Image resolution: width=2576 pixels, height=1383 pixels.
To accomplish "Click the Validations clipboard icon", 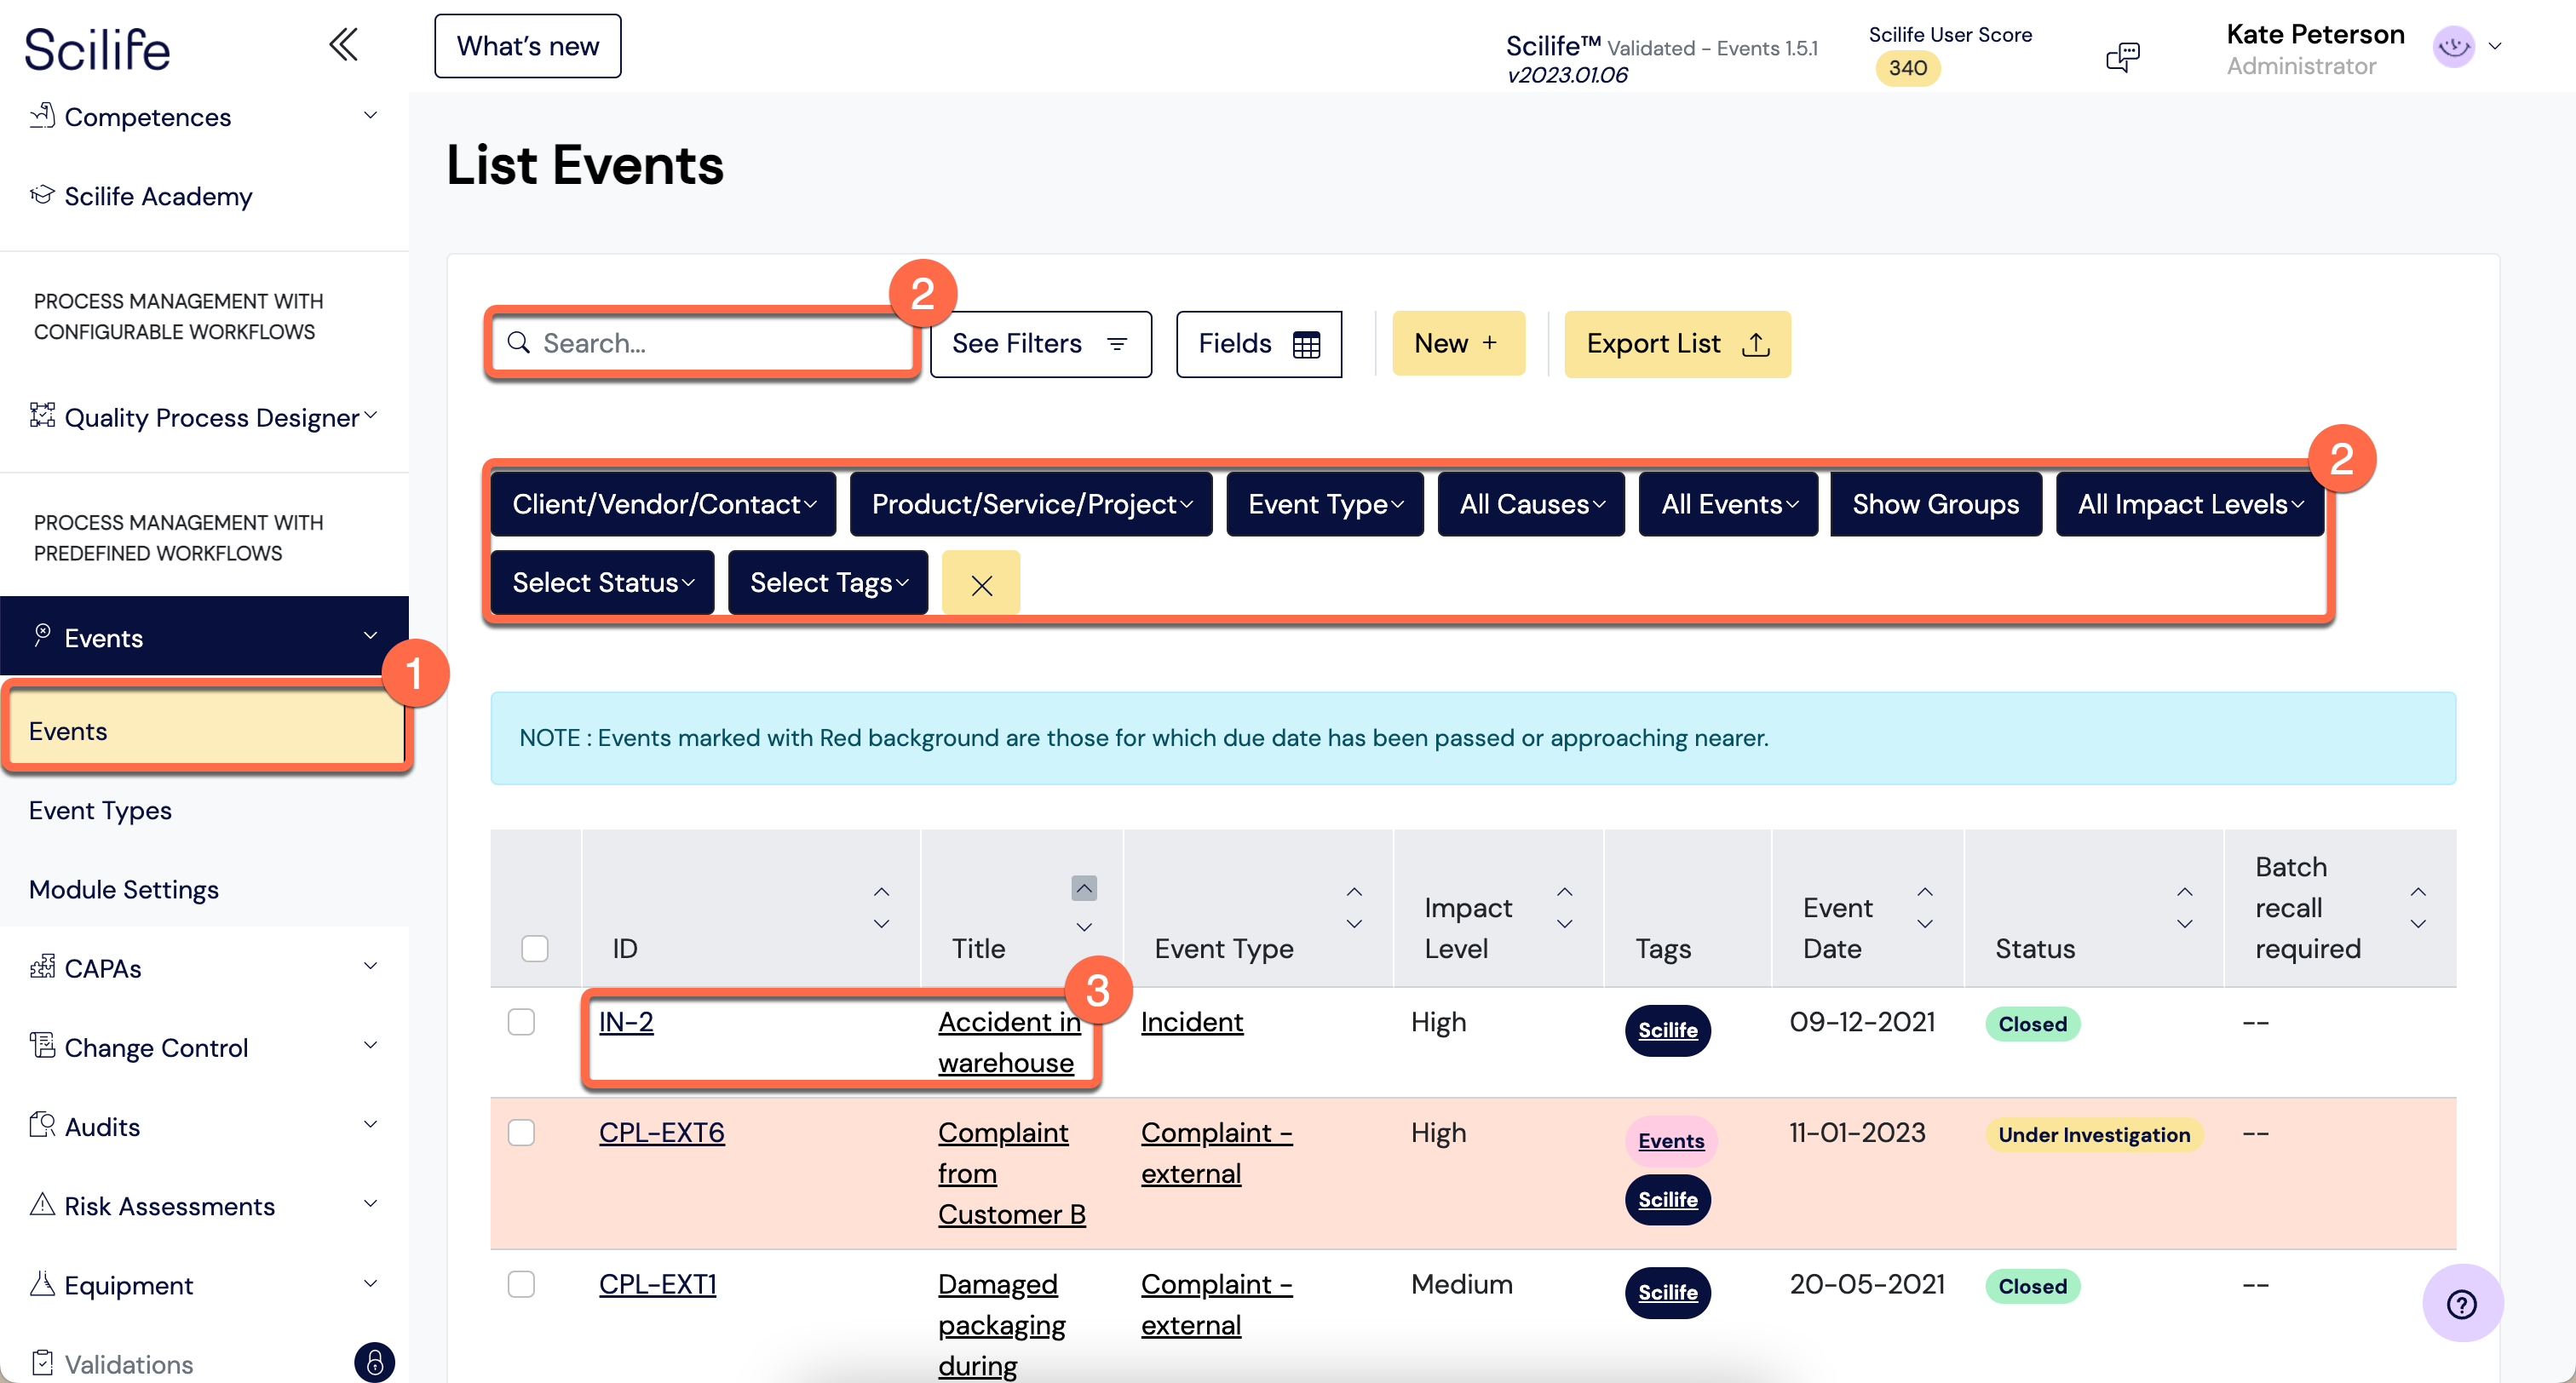I will (x=42, y=1362).
